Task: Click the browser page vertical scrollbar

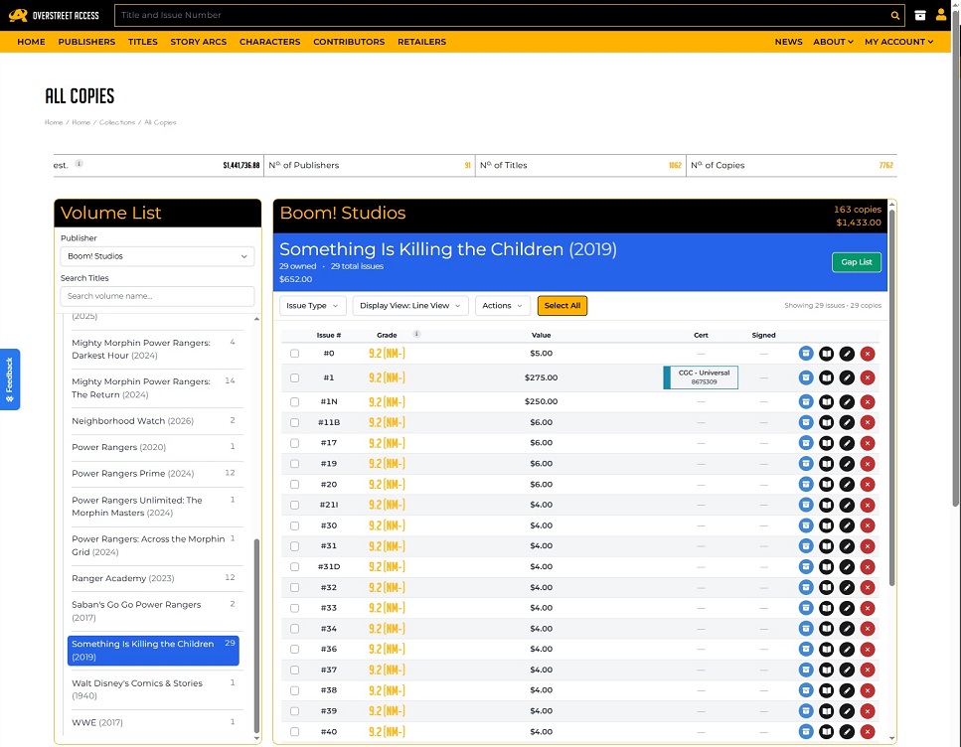Action: [x=956, y=257]
